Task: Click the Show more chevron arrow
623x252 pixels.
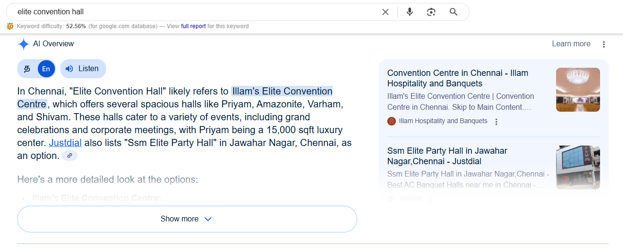Action: pos(208,219)
